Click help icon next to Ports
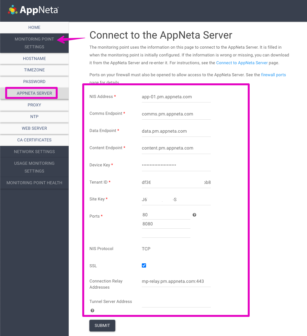This screenshot has width=307, height=336. click(x=194, y=215)
